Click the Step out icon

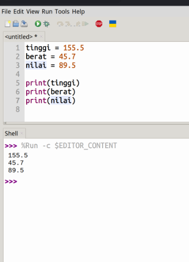(77, 24)
